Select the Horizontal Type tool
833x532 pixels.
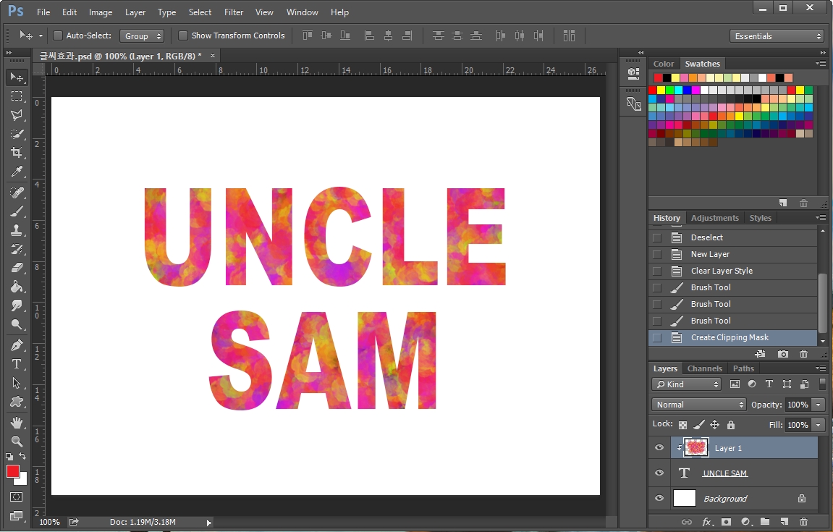coord(17,364)
